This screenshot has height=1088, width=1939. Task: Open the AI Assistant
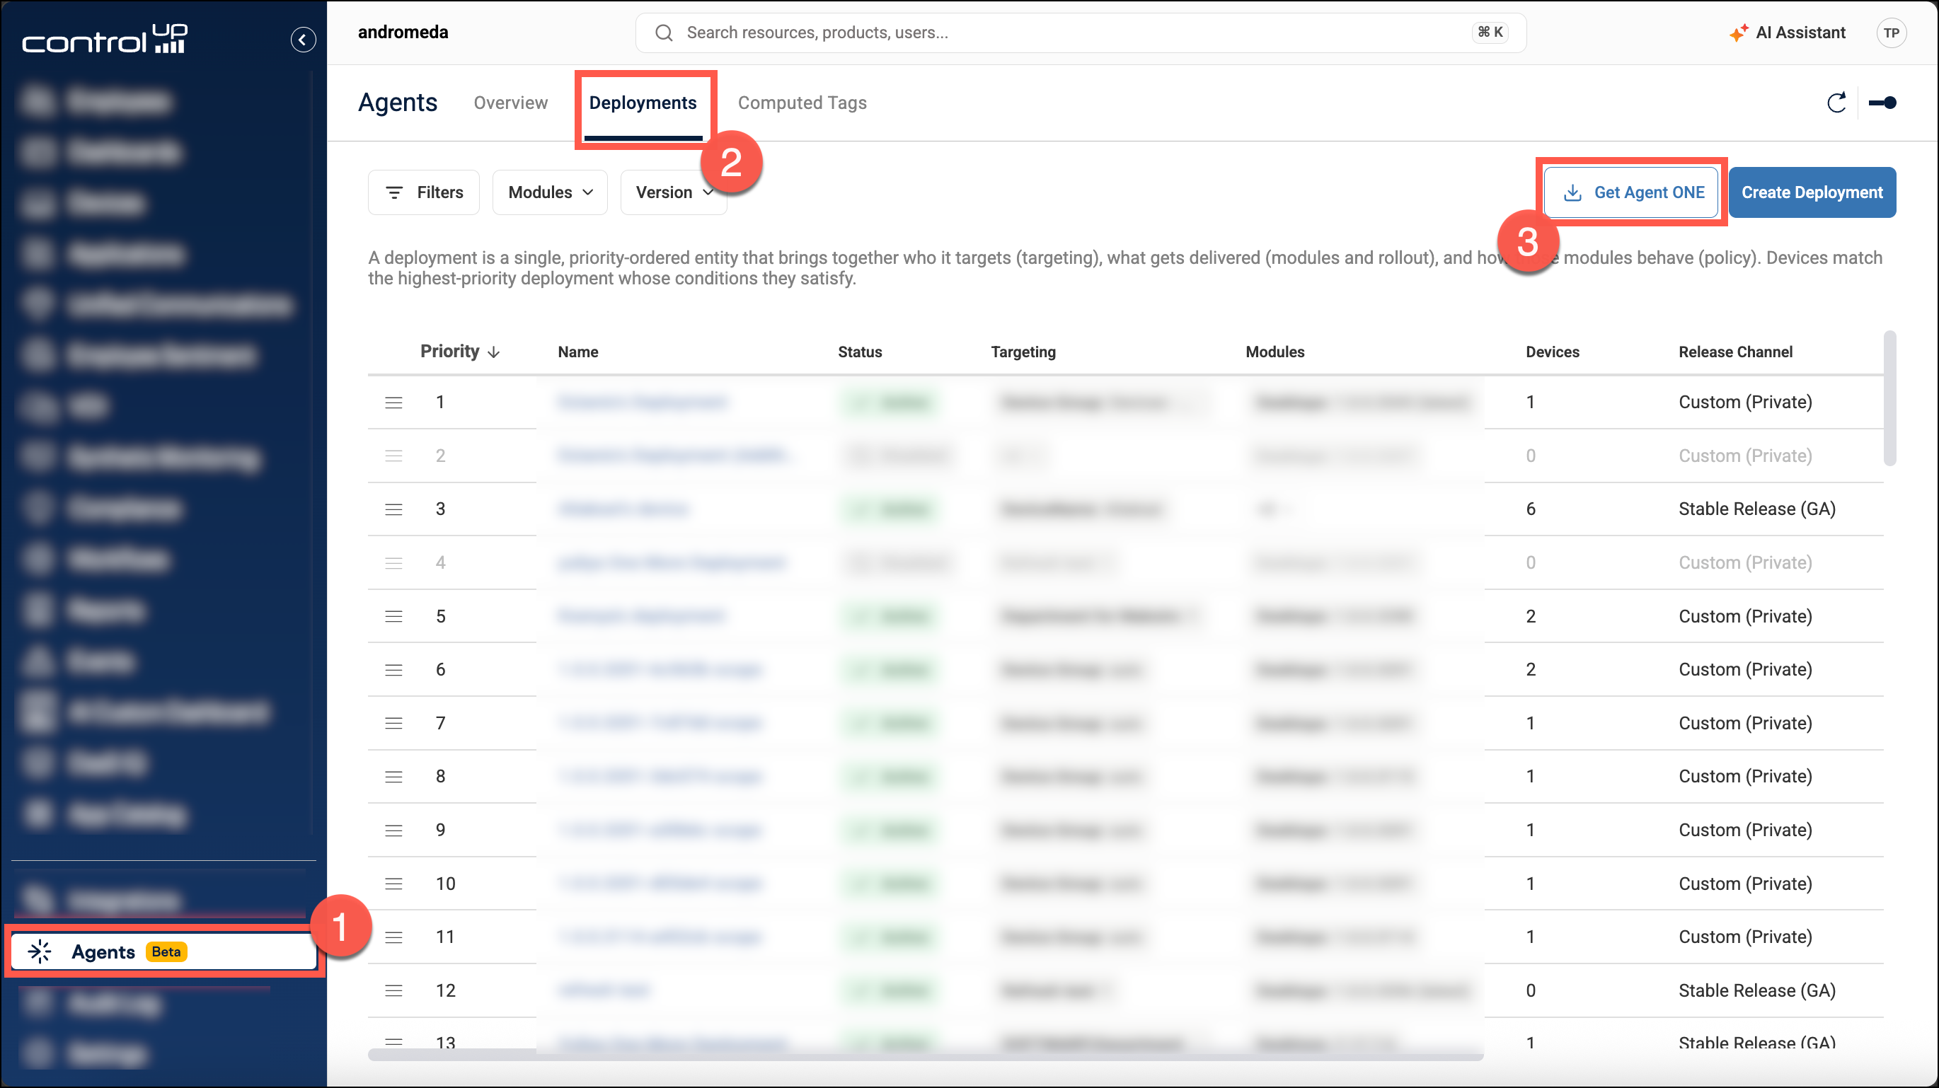point(1788,33)
